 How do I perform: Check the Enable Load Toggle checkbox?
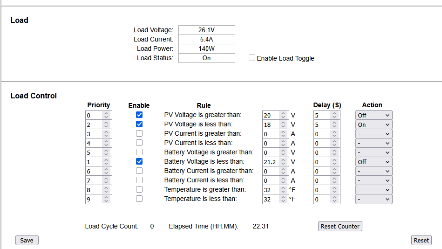click(252, 58)
